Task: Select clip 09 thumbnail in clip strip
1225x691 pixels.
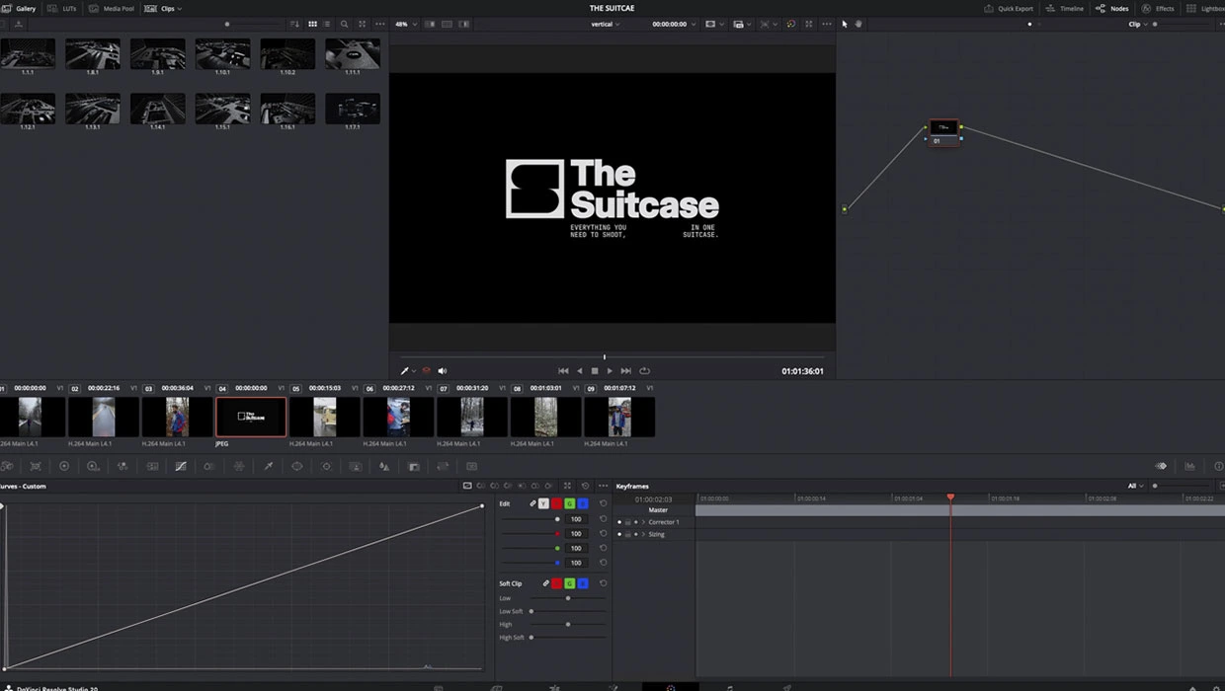Action: pyautogui.click(x=619, y=417)
